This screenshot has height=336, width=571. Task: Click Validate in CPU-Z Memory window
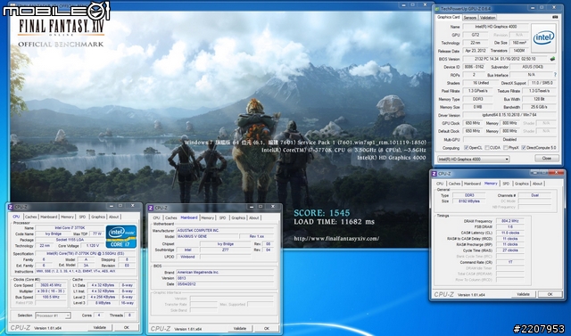coord(524,294)
